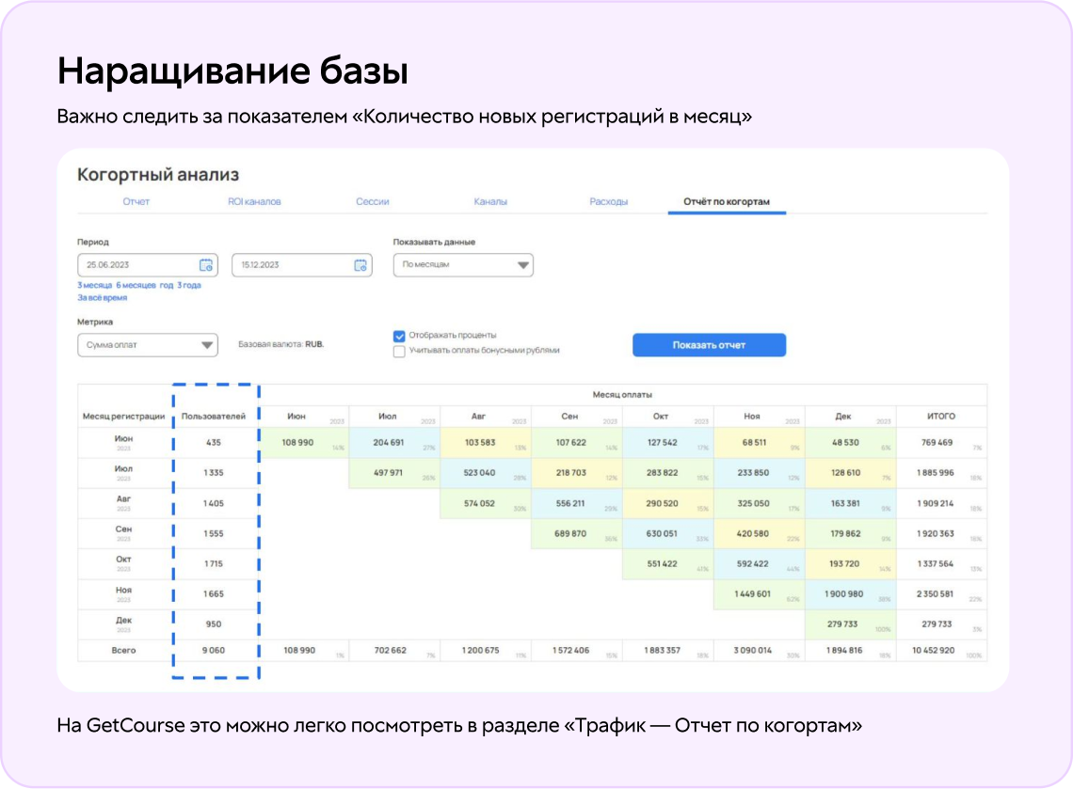Select the 'Отчёт по когортам' tab

click(726, 202)
